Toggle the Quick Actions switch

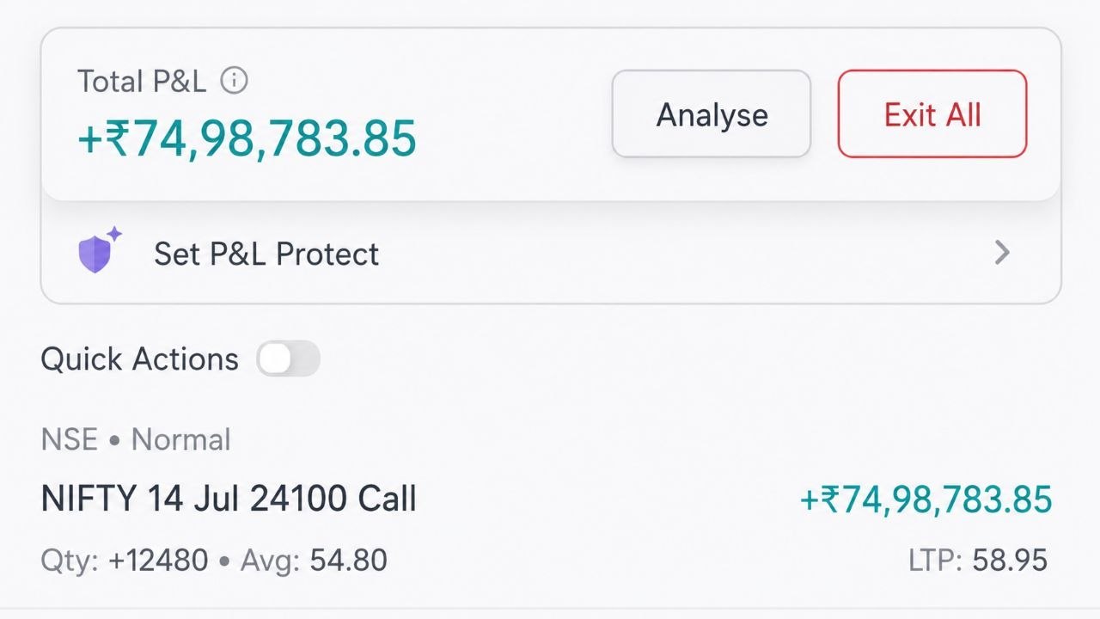(289, 359)
